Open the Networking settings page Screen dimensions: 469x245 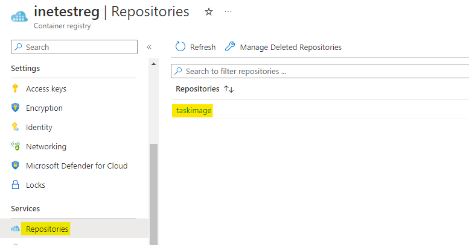point(46,146)
